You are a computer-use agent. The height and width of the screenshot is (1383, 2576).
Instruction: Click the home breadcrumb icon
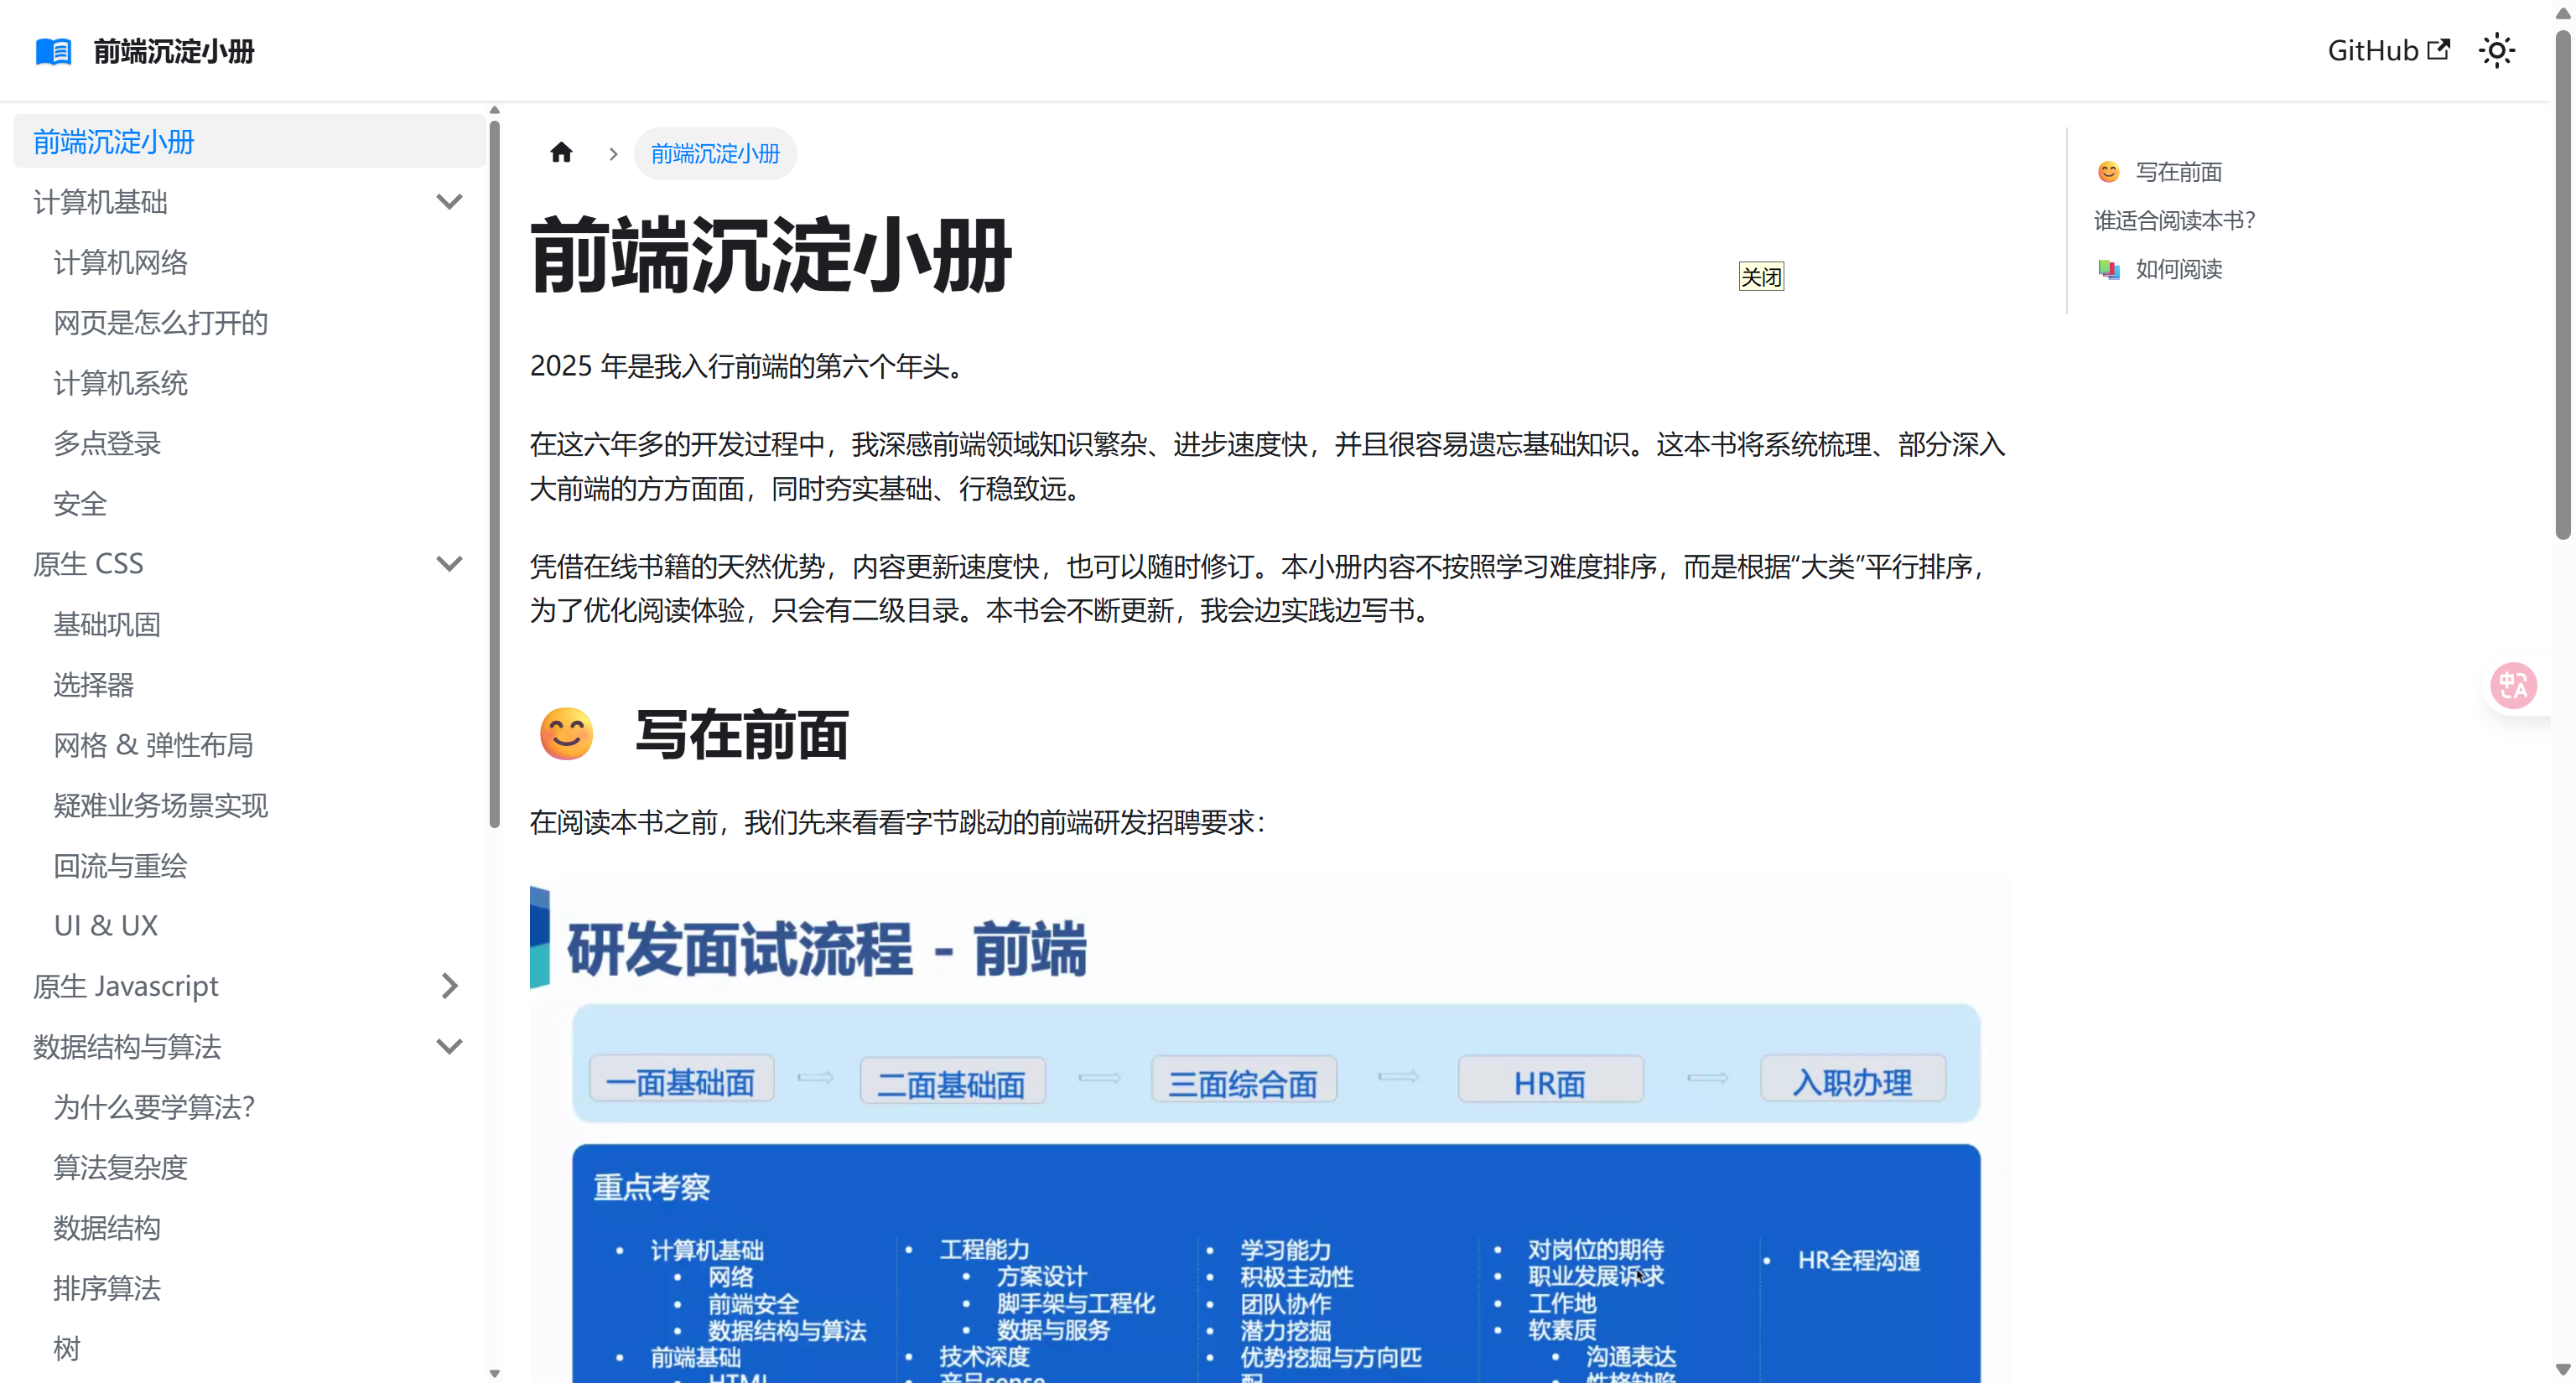coord(561,153)
